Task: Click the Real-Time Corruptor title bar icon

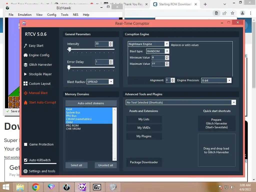Action: [24, 23]
